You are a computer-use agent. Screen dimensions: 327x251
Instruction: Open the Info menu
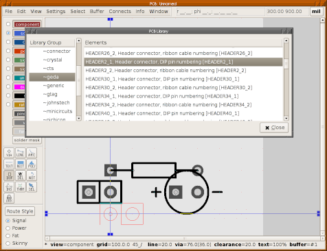pos(140,11)
